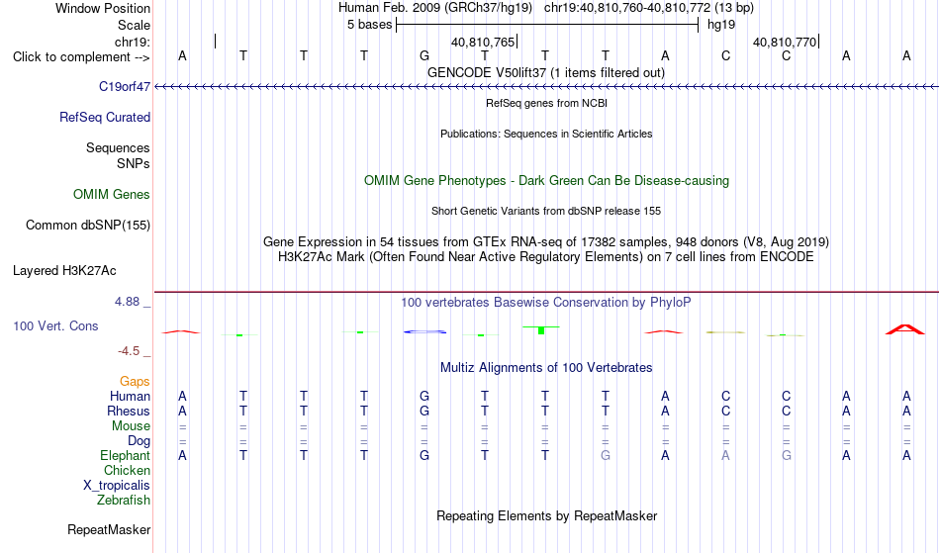Click the C19orf47 gene arrow line

tap(546, 87)
